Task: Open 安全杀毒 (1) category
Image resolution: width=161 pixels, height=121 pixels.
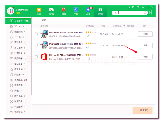Action: click(18, 64)
